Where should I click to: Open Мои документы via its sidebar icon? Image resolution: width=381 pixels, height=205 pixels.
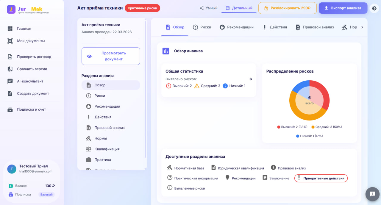10,41
